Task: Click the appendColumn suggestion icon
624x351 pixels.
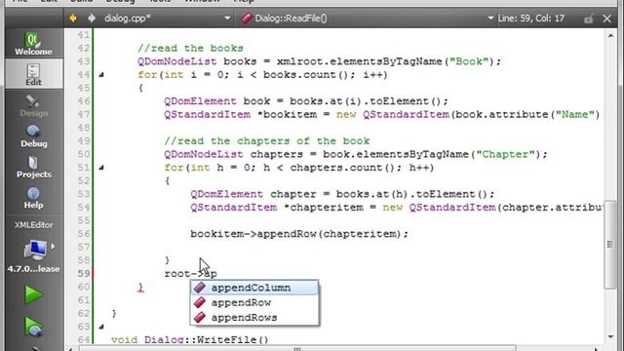Action: pyautogui.click(x=200, y=288)
